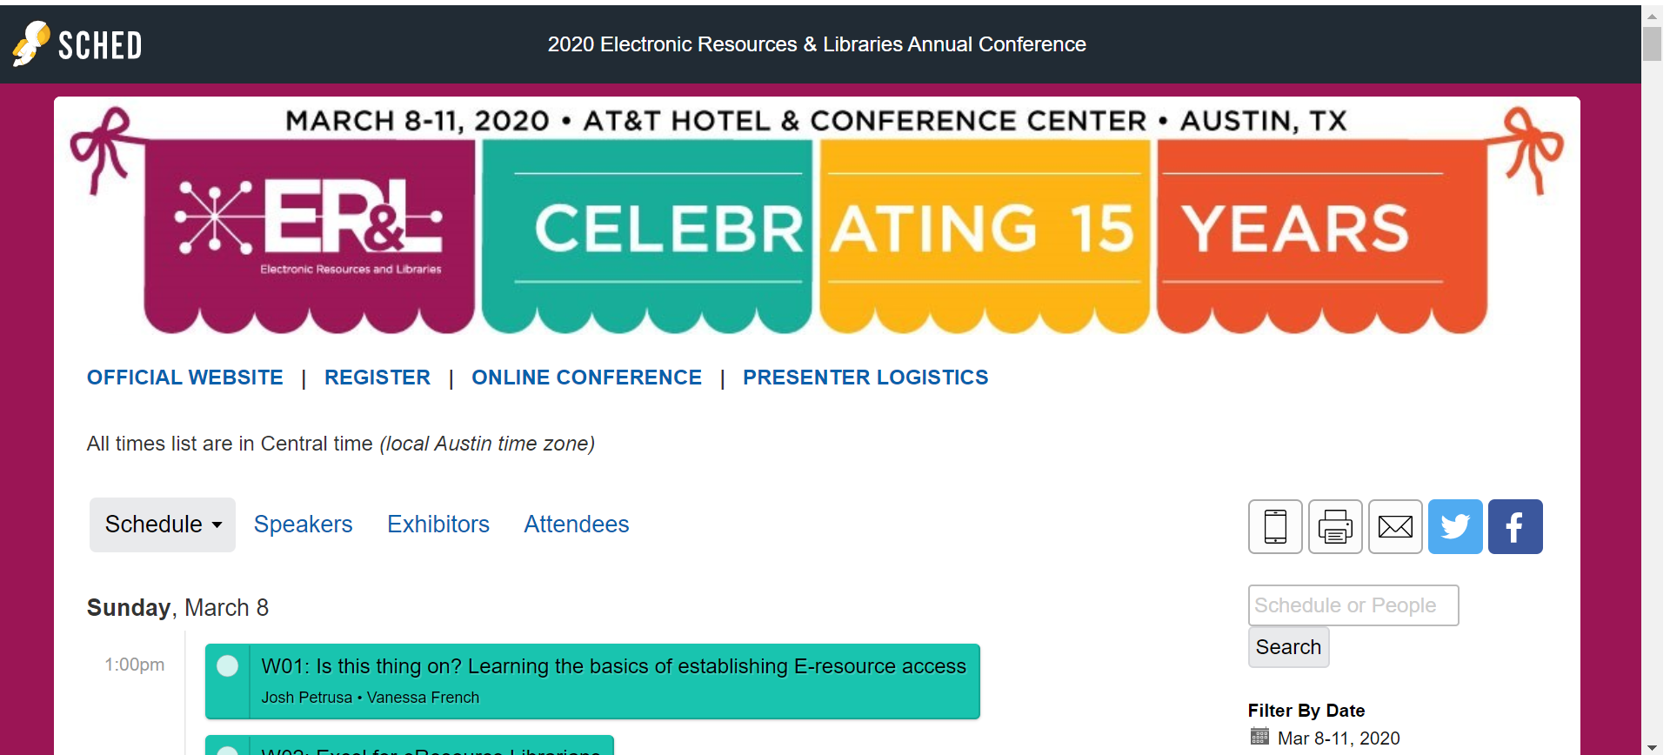Click the Search button

(1288, 647)
